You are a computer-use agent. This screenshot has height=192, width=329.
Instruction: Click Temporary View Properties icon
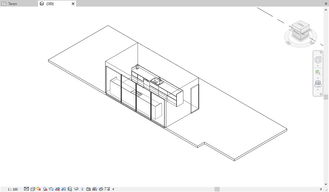89,189
